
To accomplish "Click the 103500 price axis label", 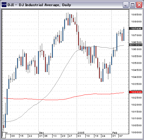I will [136, 84].
